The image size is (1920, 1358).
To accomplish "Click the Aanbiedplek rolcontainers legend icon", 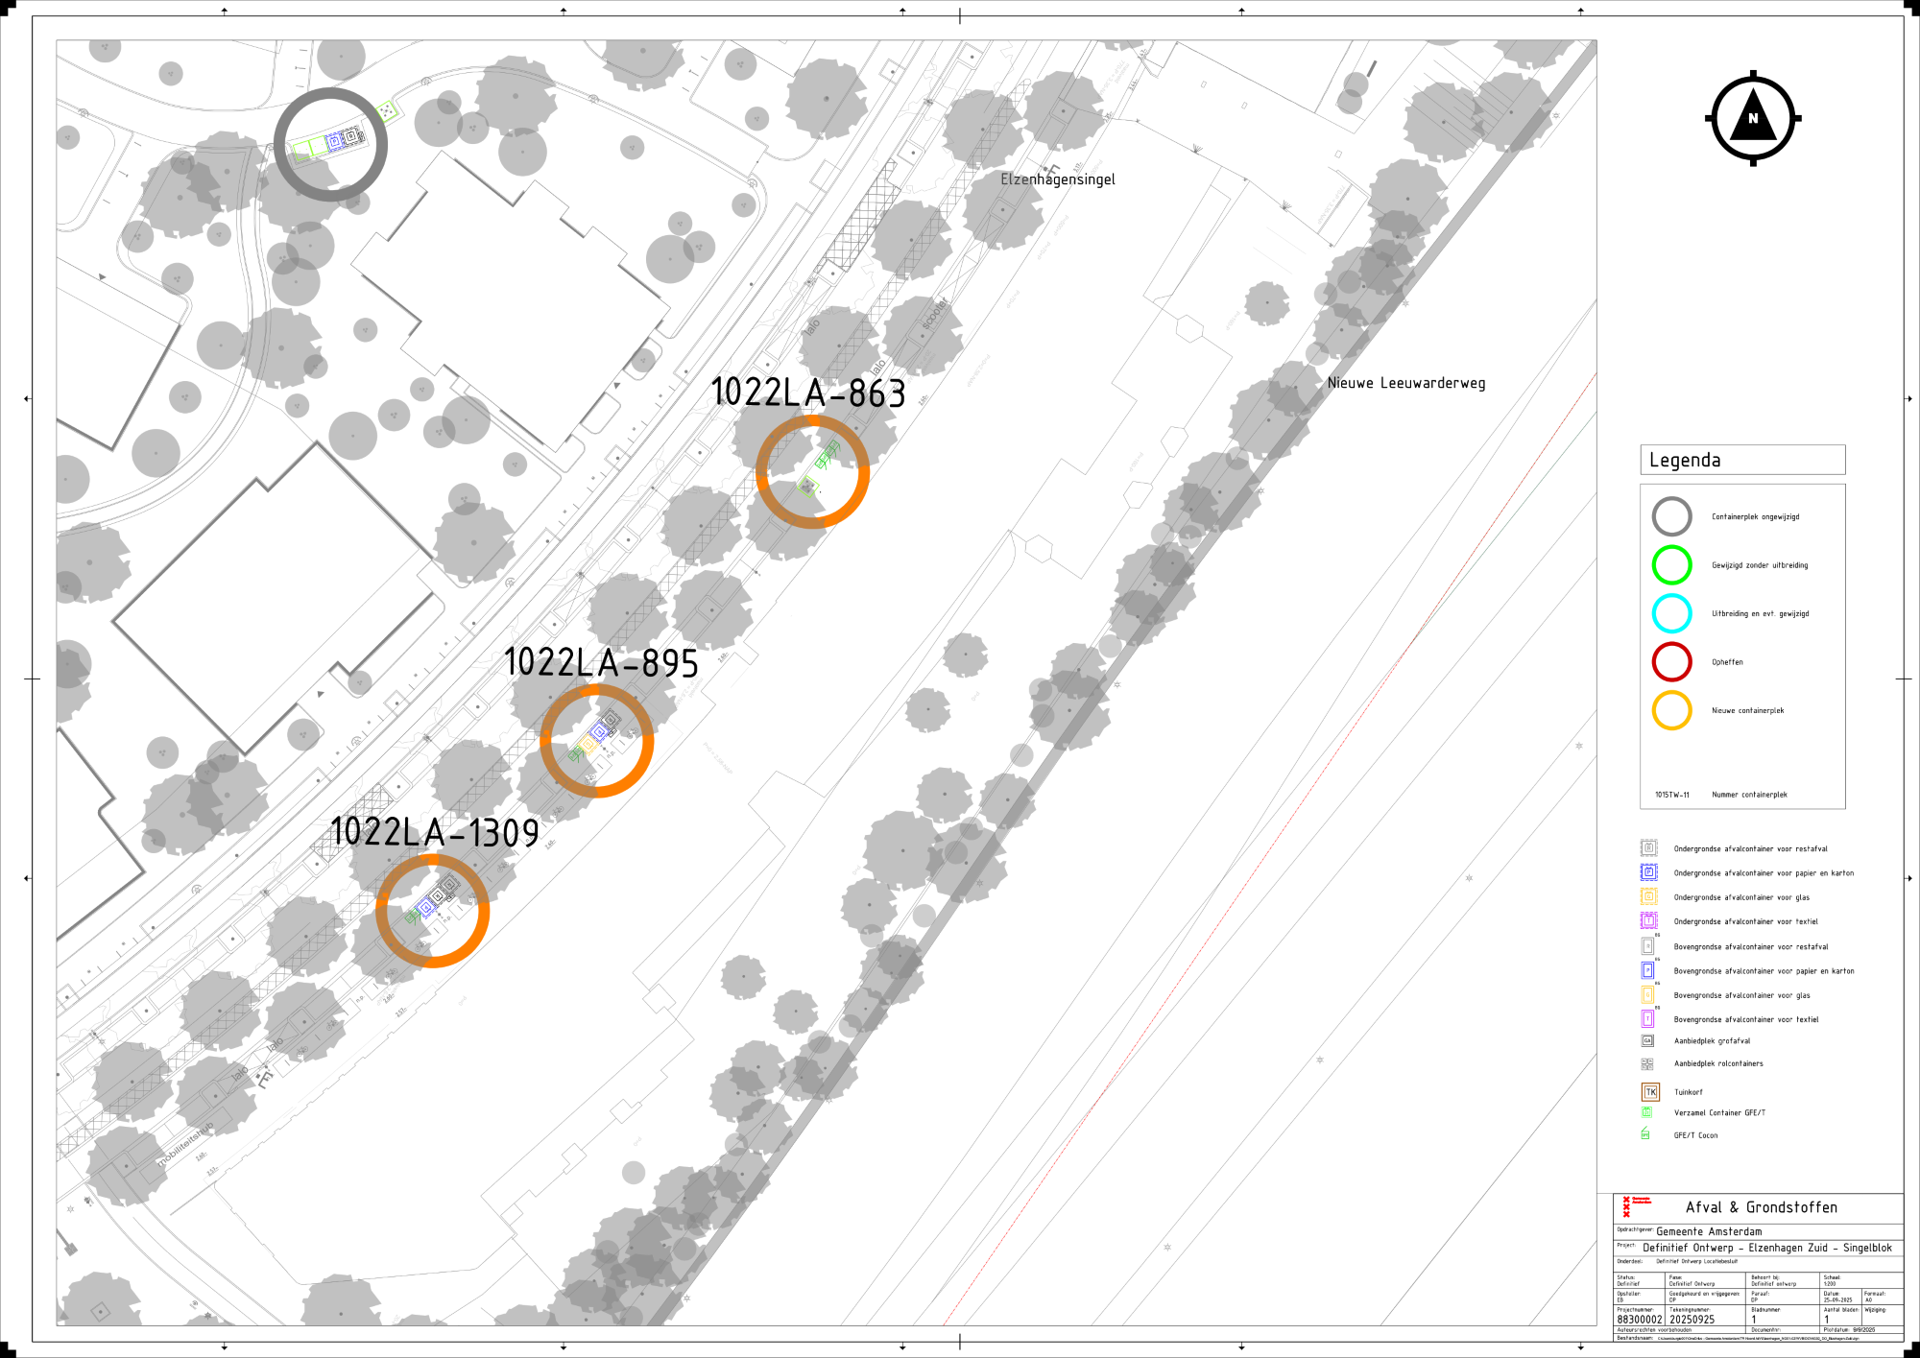I will pyautogui.click(x=1647, y=1063).
